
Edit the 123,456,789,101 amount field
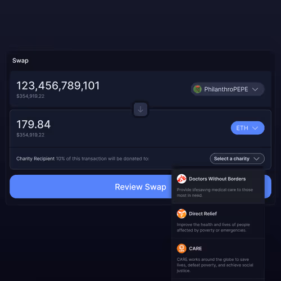pyautogui.click(x=58, y=86)
